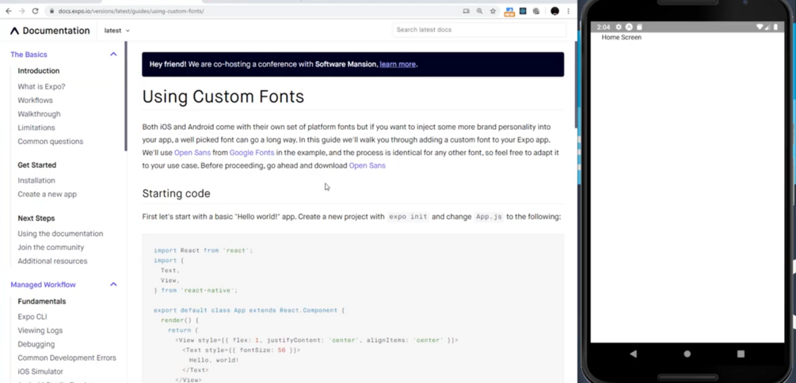Image resolution: width=796 pixels, height=383 pixels.
Task: Click the Introduction sidebar heading
Action: pyautogui.click(x=39, y=71)
